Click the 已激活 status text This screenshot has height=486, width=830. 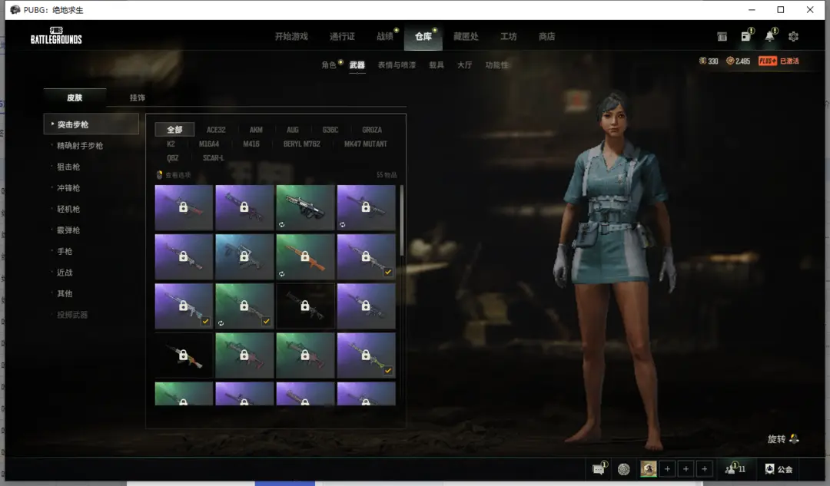coord(789,61)
